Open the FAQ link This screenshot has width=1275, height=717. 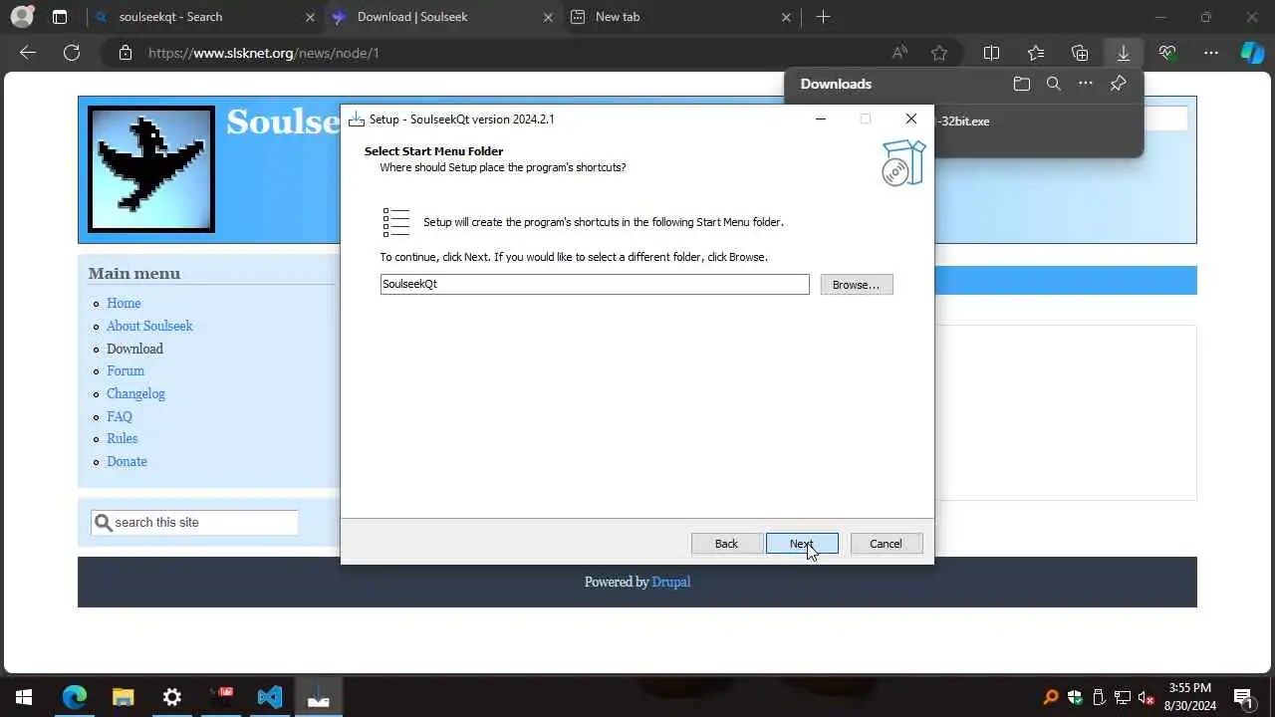tap(120, 416)
